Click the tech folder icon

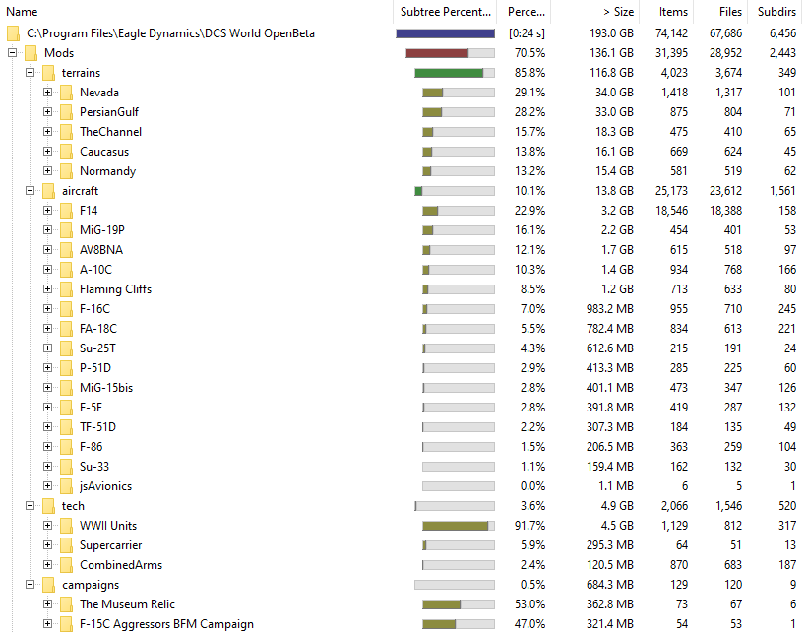pyautogui.click(x=47, y=505)
